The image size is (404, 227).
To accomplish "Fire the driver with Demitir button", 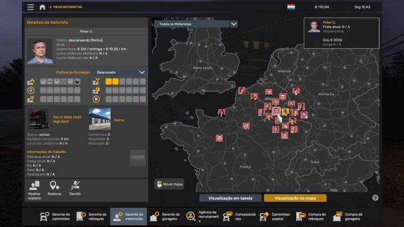I will [75, 188].
